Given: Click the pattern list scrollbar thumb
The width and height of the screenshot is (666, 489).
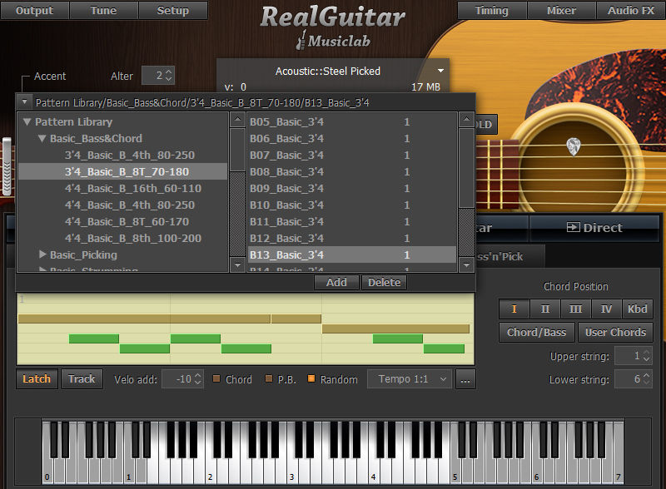Looking at the screenshot, I should click(x=466, y=168).
